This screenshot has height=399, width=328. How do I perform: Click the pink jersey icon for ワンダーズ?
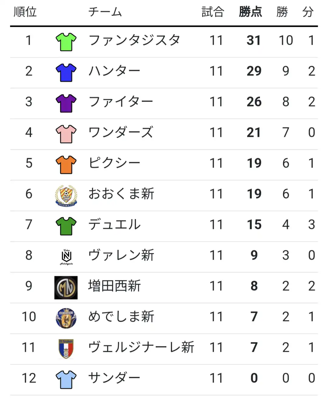[66, 134]
